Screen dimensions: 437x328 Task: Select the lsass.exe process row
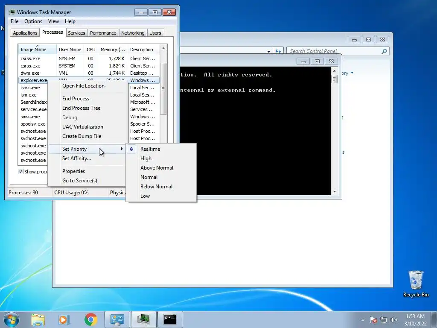coord(33,88)
